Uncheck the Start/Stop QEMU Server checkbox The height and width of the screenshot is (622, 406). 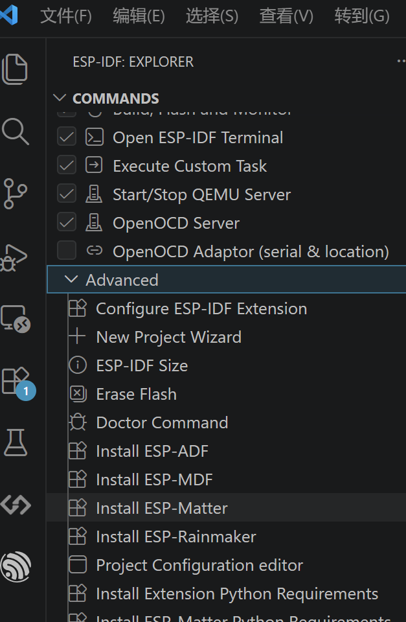(x=67, y=194)
